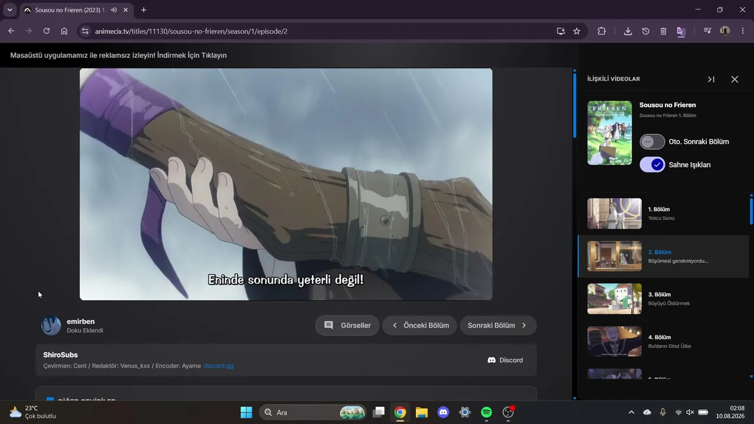The height and width of the screenshot is (424, 754).
Task: Open Discord from the taskbar
Action: [444, 412]
